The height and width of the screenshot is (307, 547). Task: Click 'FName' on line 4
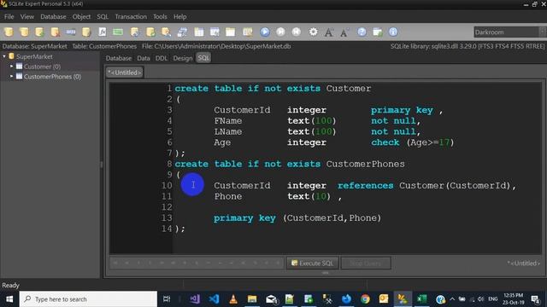coord(228,121)
